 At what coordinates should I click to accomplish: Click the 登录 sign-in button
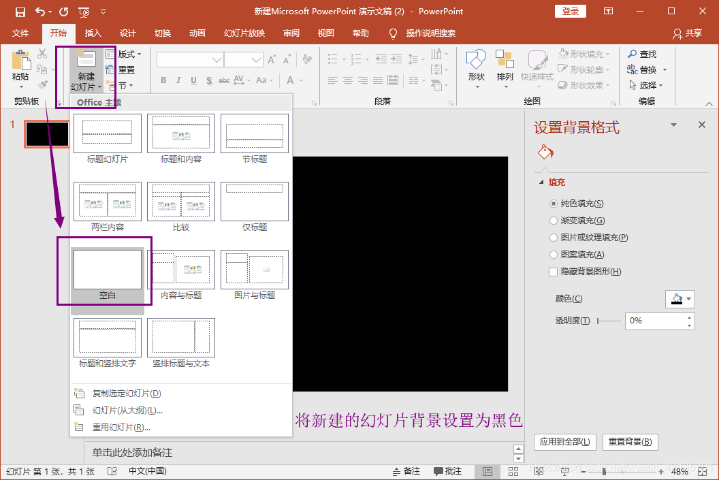pyautogui.click(x=571, y=12)
